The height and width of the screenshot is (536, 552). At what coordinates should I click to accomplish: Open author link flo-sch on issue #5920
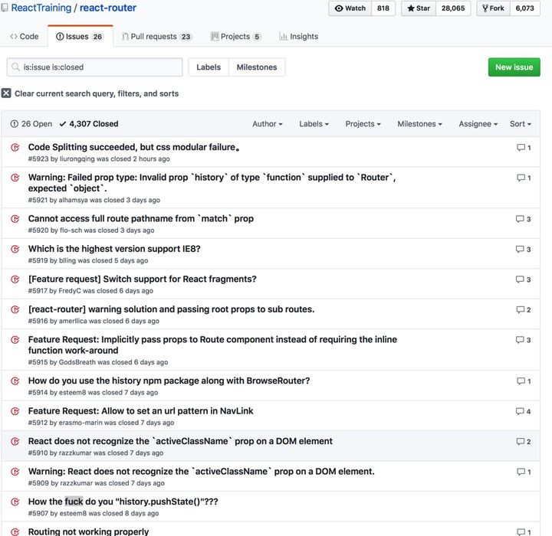[71, 230]
